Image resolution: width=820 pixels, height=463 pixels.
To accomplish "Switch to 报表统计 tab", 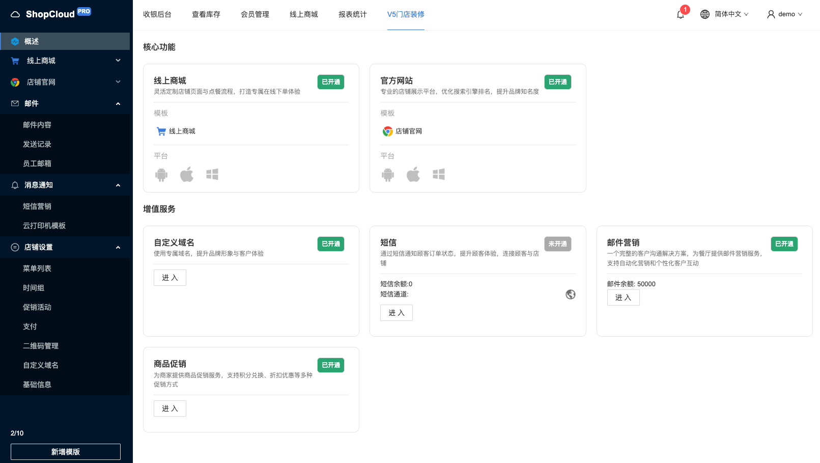I will pos(353,14).
